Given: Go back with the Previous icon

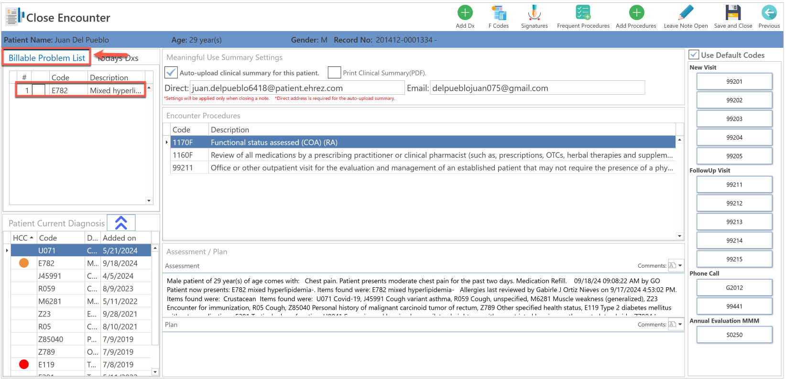Looking at the screenshot, I should click(x=769, y=12).
